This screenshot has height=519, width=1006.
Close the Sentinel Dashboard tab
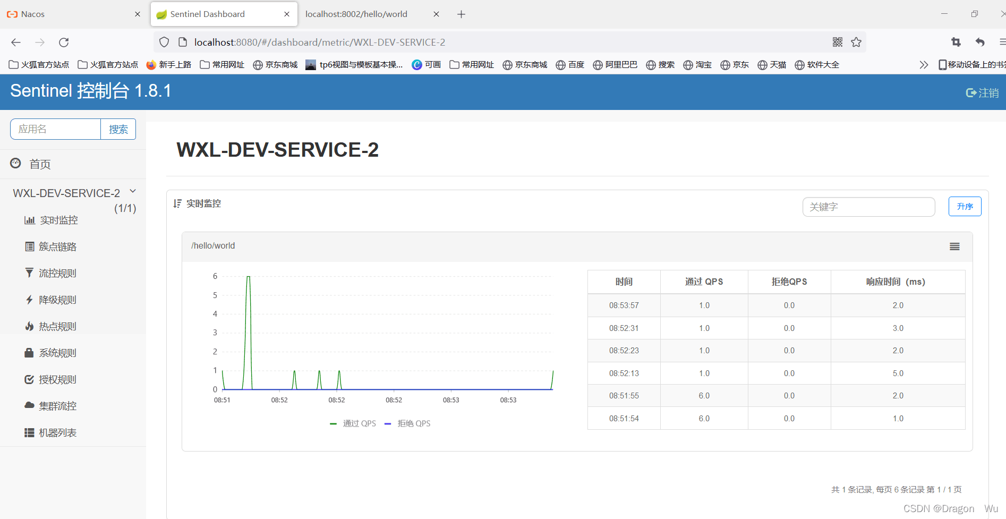coord(287,14)
